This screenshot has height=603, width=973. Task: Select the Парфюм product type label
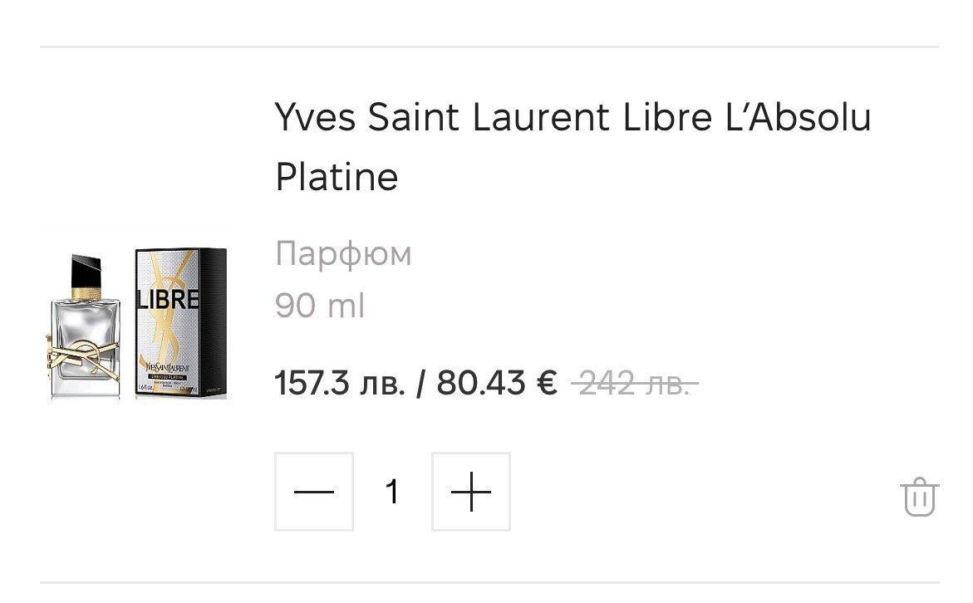(343, 254)
